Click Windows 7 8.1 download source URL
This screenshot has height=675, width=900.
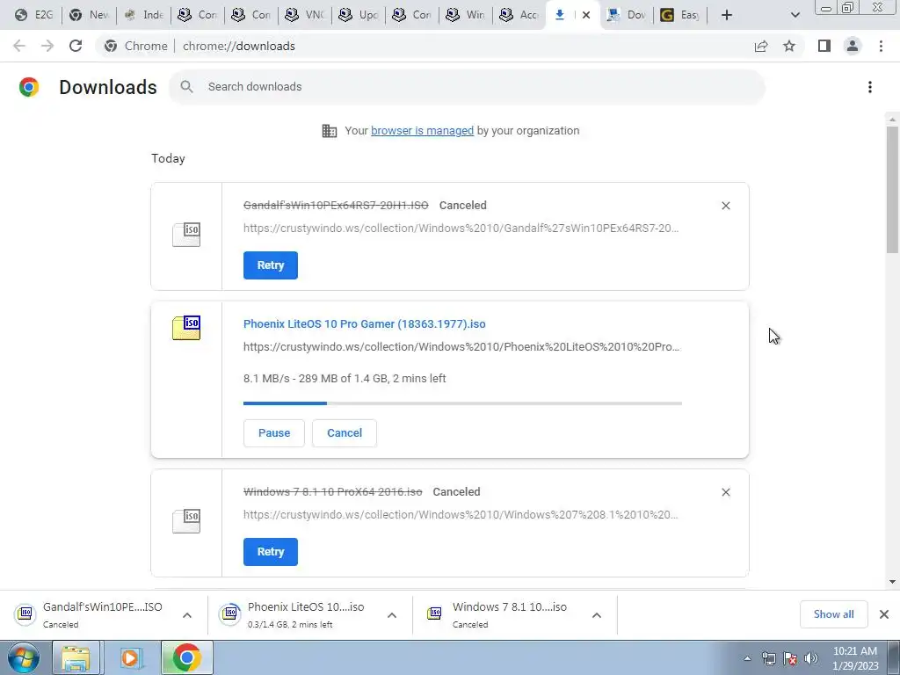point(461,514)
